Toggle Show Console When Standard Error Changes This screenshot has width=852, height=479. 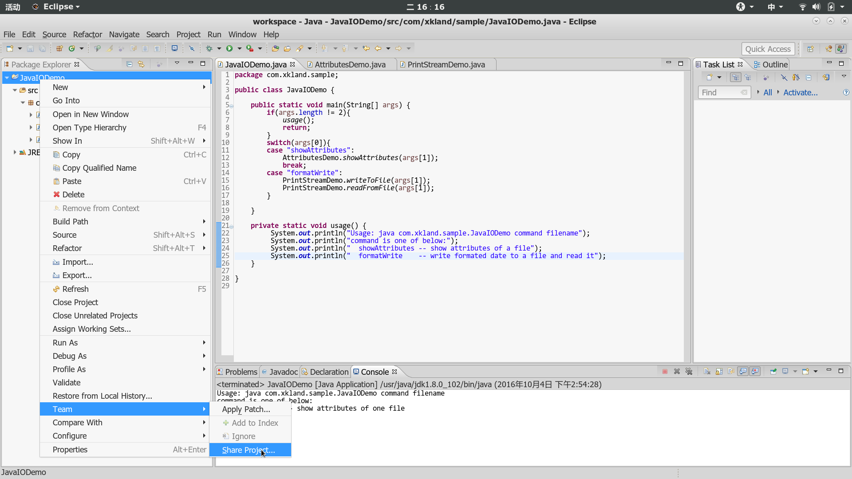755,372
